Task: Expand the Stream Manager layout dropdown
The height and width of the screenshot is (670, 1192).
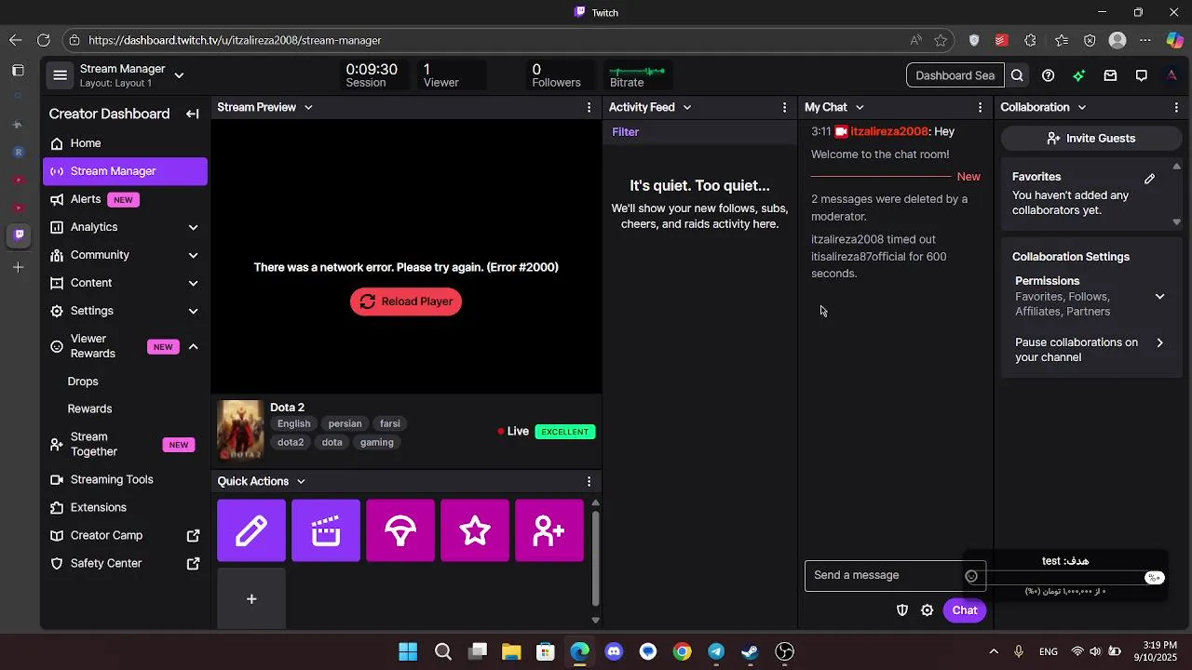Action: [179, 75]
